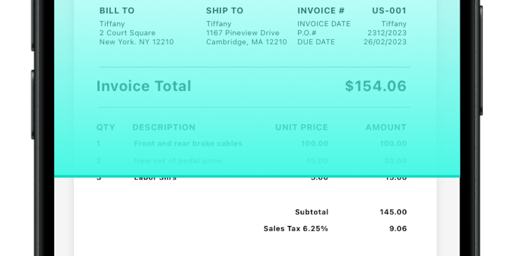Click the SHIP TO header
513x256 pixels.
tap(224, 10)
